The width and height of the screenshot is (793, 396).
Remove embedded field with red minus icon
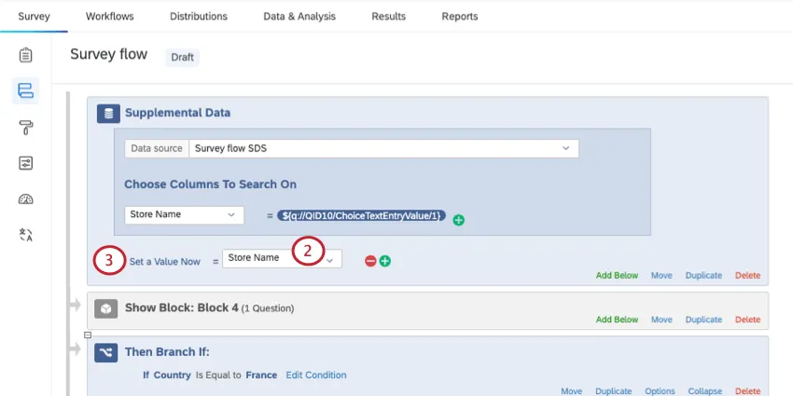[x=370, y=261]
